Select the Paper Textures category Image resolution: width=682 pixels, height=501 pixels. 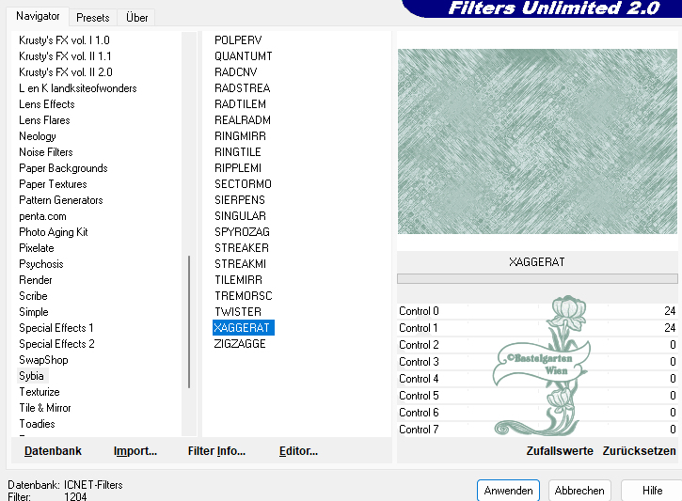pos(53,184)
